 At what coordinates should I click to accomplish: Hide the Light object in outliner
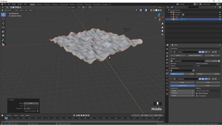(x=220, y=17)
